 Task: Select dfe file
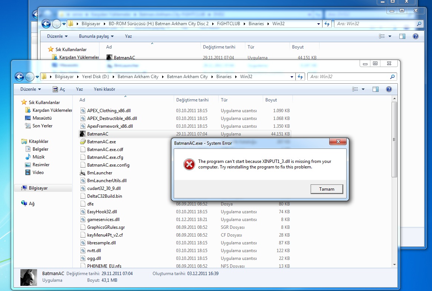pos(90,204)
